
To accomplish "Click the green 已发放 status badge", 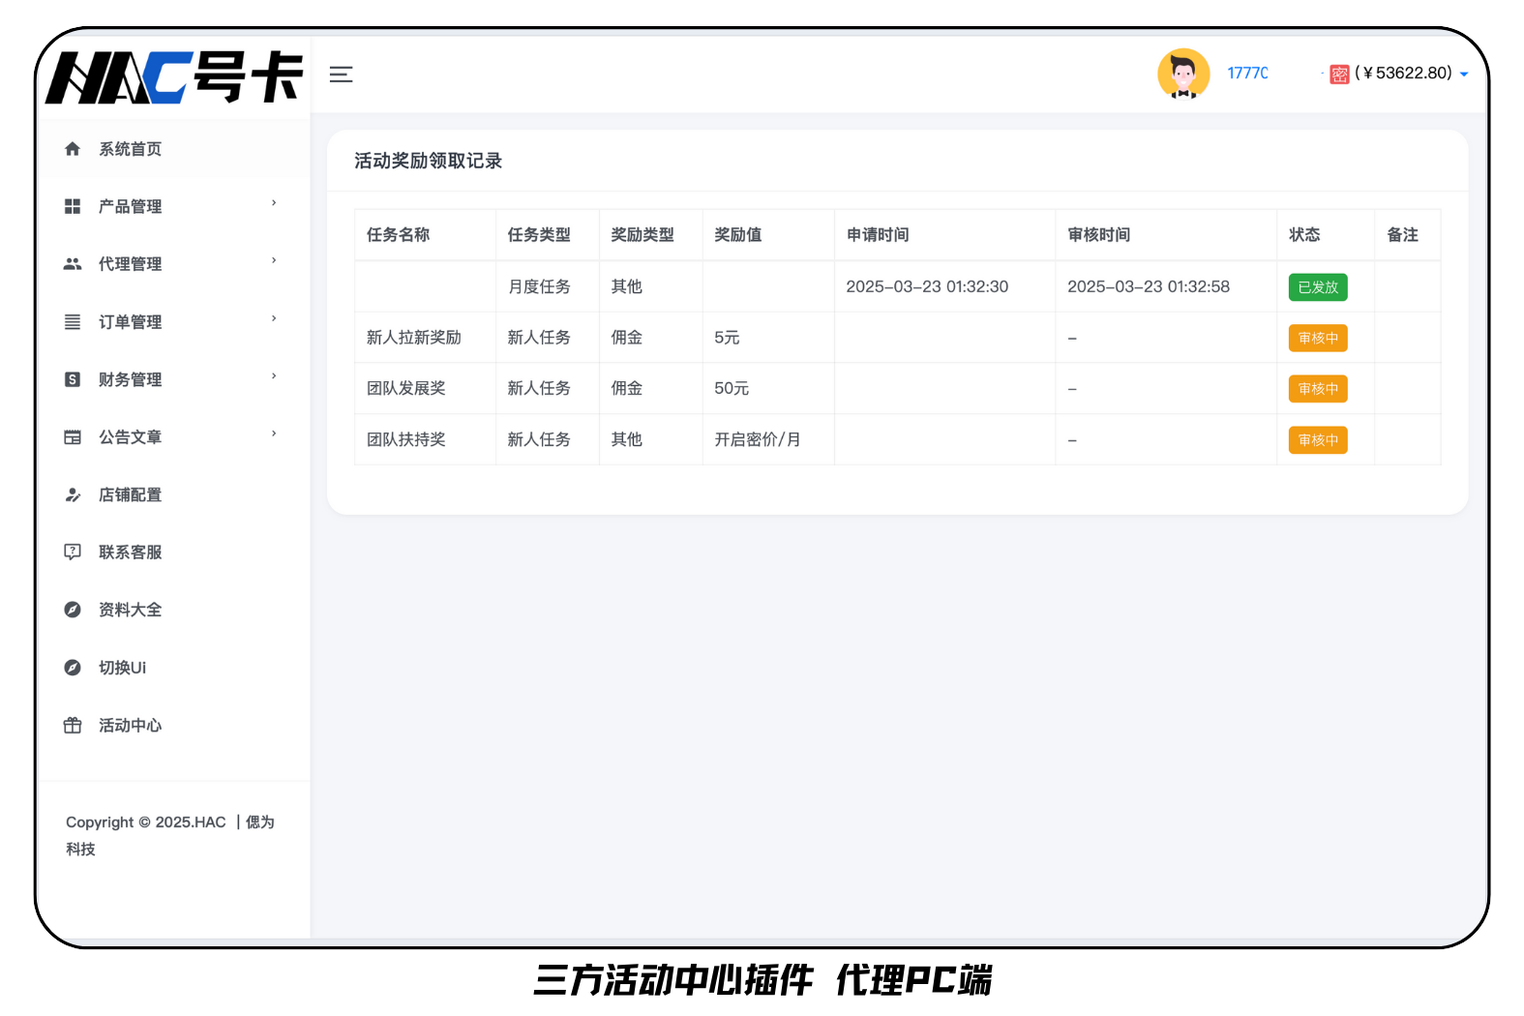I will coord(1318,287).
